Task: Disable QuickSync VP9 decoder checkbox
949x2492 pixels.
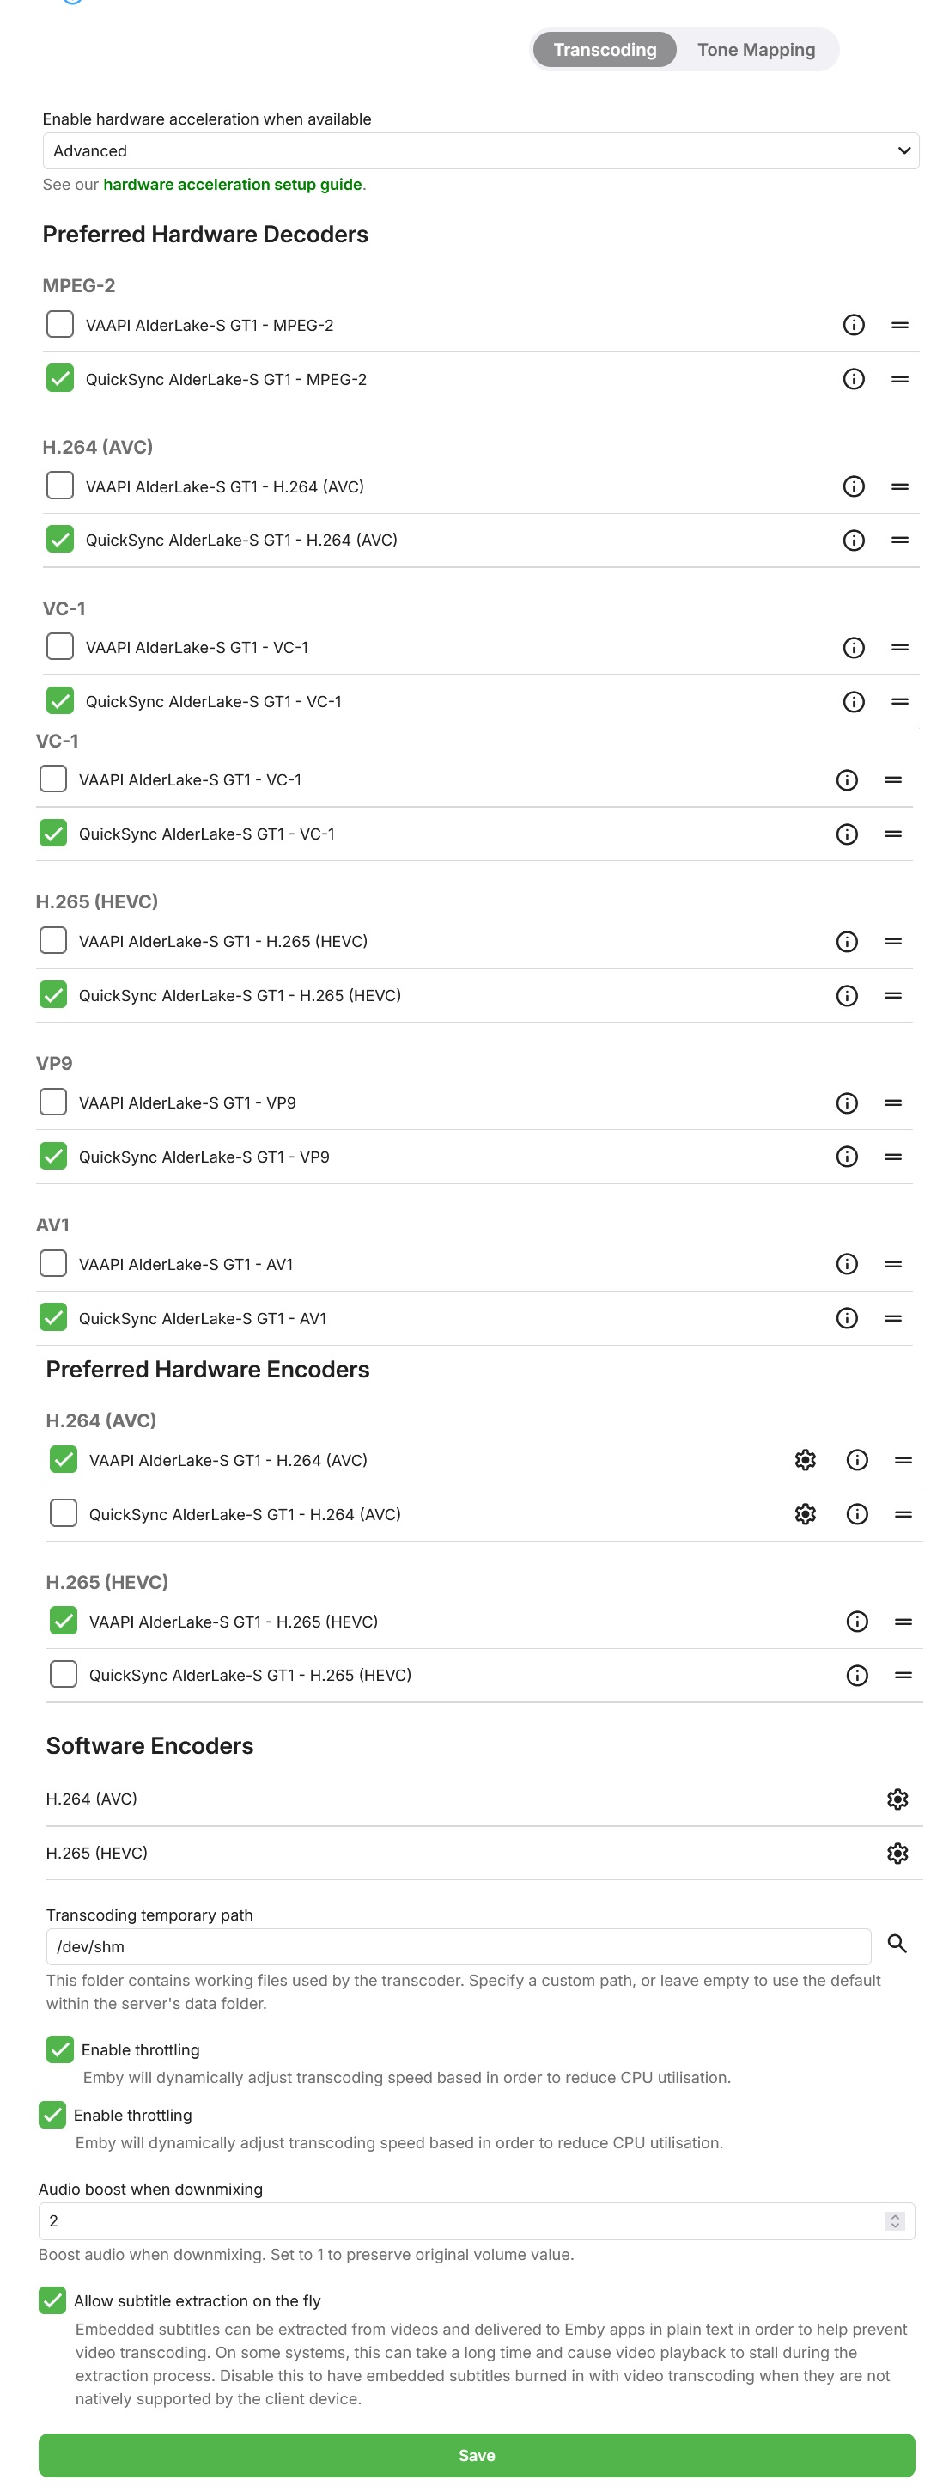Action: tap(53, 1156)
